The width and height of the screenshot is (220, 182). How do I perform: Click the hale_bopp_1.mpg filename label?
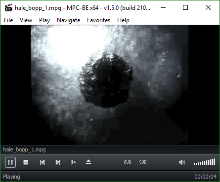(24, 150)
